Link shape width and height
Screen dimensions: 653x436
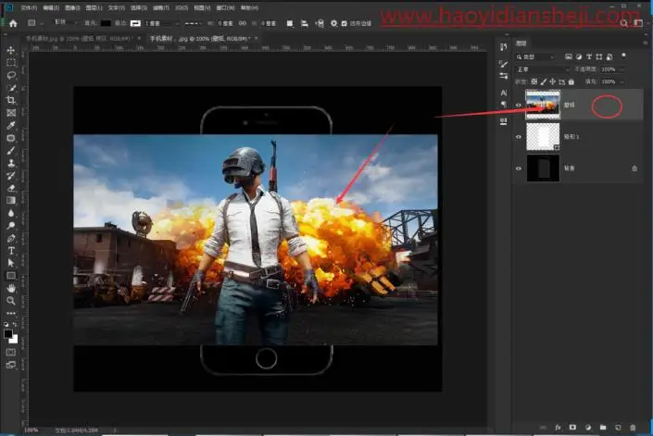(243, 23)
